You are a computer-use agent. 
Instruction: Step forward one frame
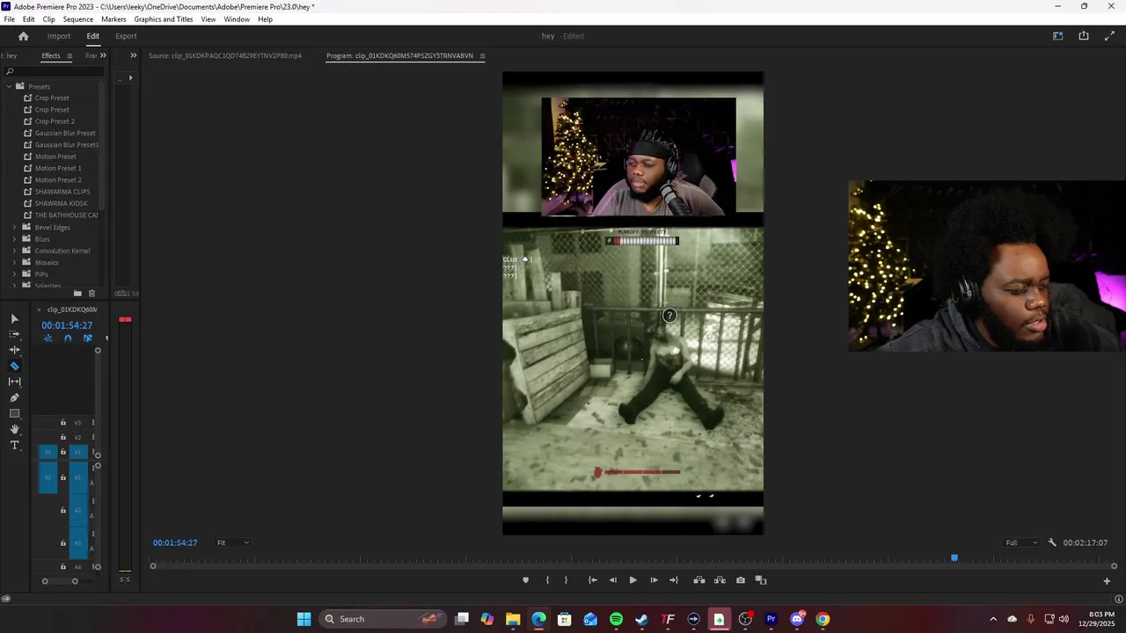654,580
